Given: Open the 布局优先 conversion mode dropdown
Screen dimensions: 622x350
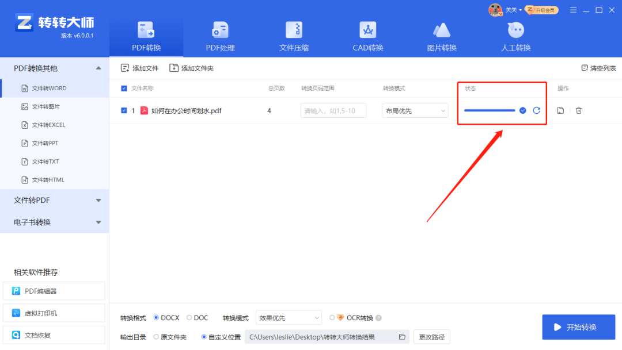Looking at the screenshot, I should tap(415, 110).
